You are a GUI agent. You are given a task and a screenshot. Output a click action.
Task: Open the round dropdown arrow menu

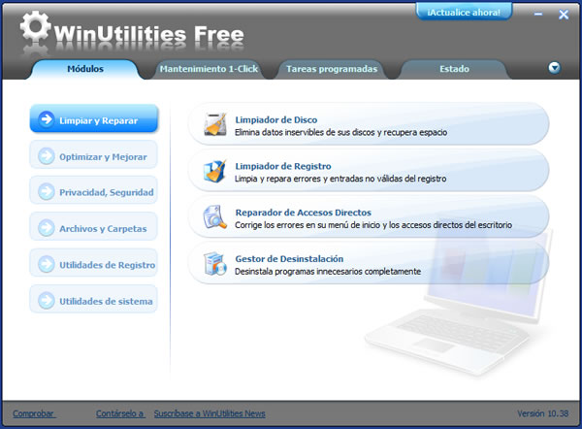(554, 68)
